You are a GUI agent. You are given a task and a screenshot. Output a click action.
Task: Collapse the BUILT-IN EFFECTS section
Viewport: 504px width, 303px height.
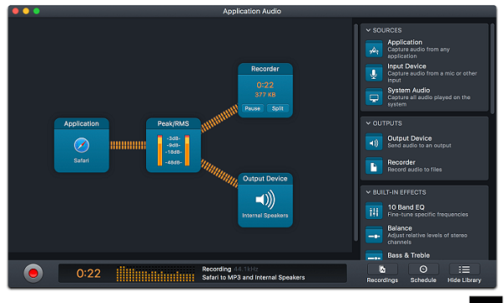tap(369, 192)
